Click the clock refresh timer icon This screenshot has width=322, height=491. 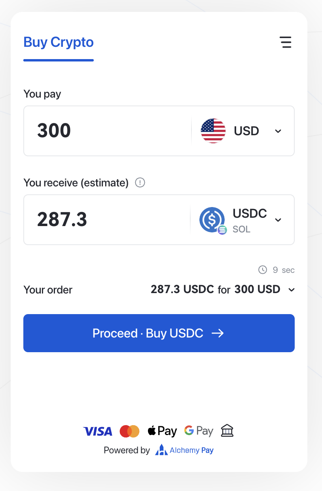(x=263, y=270)
